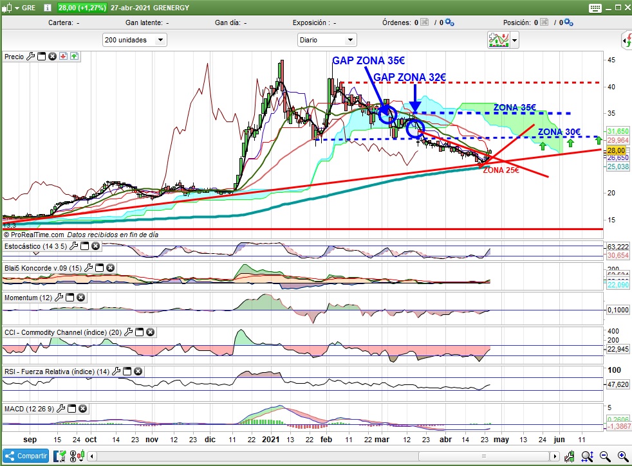
Task: Maximize the Momentum panel
Action: pyautogui.click(x=70, y=298)
